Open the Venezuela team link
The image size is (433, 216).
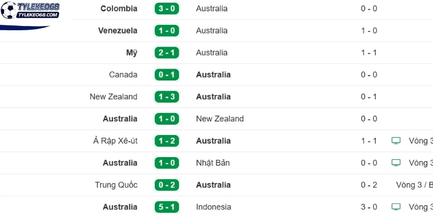117,31
